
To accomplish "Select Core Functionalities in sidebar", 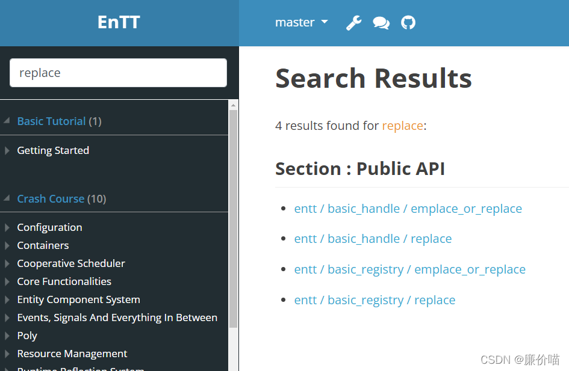I will click(64, 281).
